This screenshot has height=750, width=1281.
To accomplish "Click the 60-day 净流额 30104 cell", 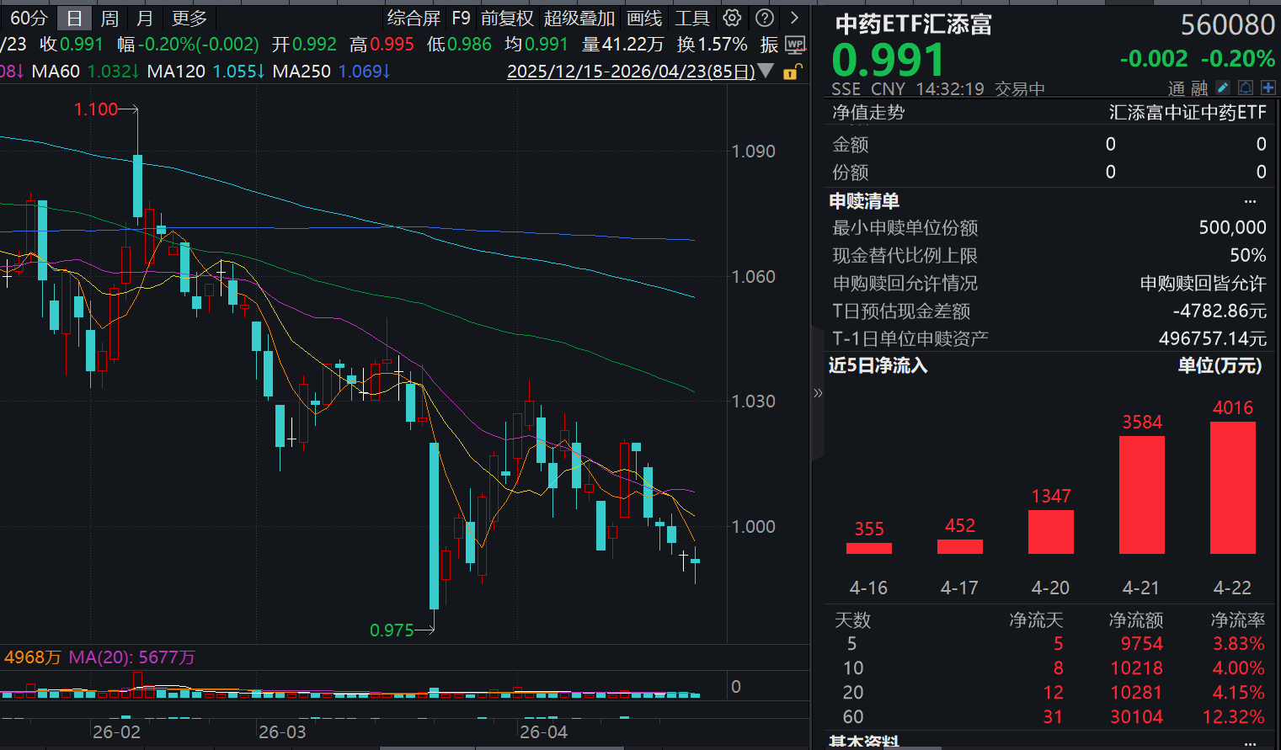I will (1136, 717).
